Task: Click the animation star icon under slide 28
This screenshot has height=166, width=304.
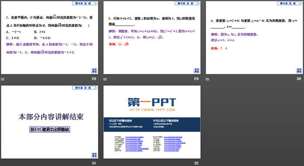Action: (x=3, y=79)
